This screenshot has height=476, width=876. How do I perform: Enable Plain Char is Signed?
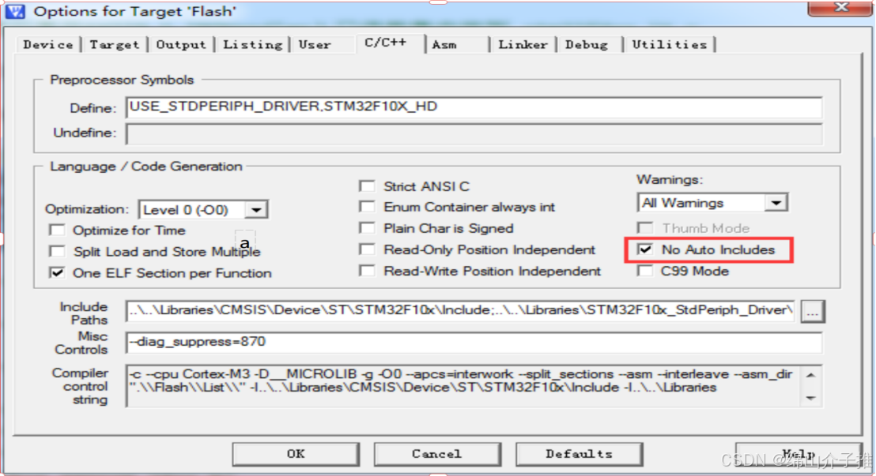tap(367, 228)
